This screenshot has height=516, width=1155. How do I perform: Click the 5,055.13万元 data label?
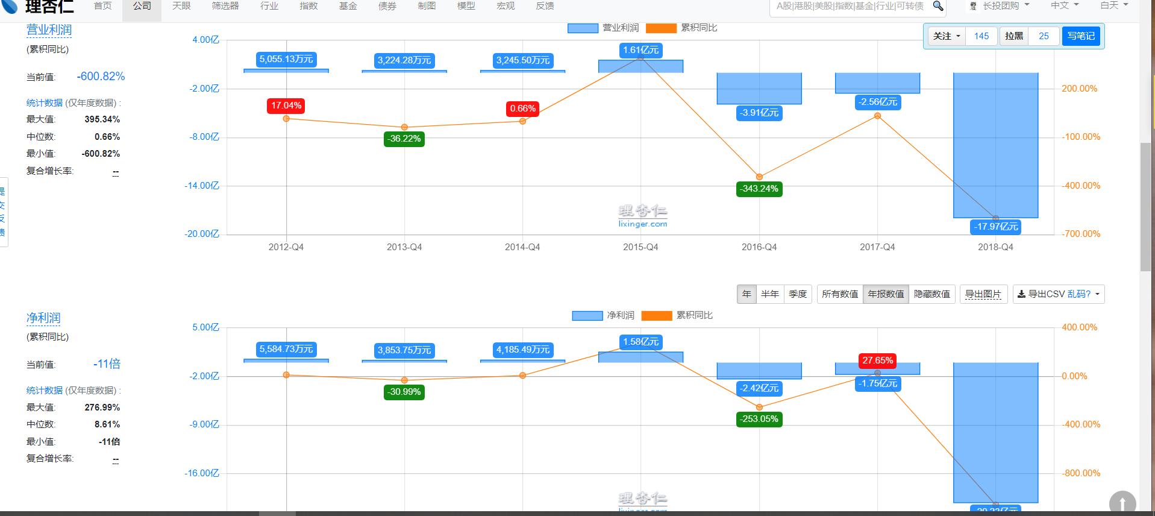pyautogui.click(x=286, y=59)
